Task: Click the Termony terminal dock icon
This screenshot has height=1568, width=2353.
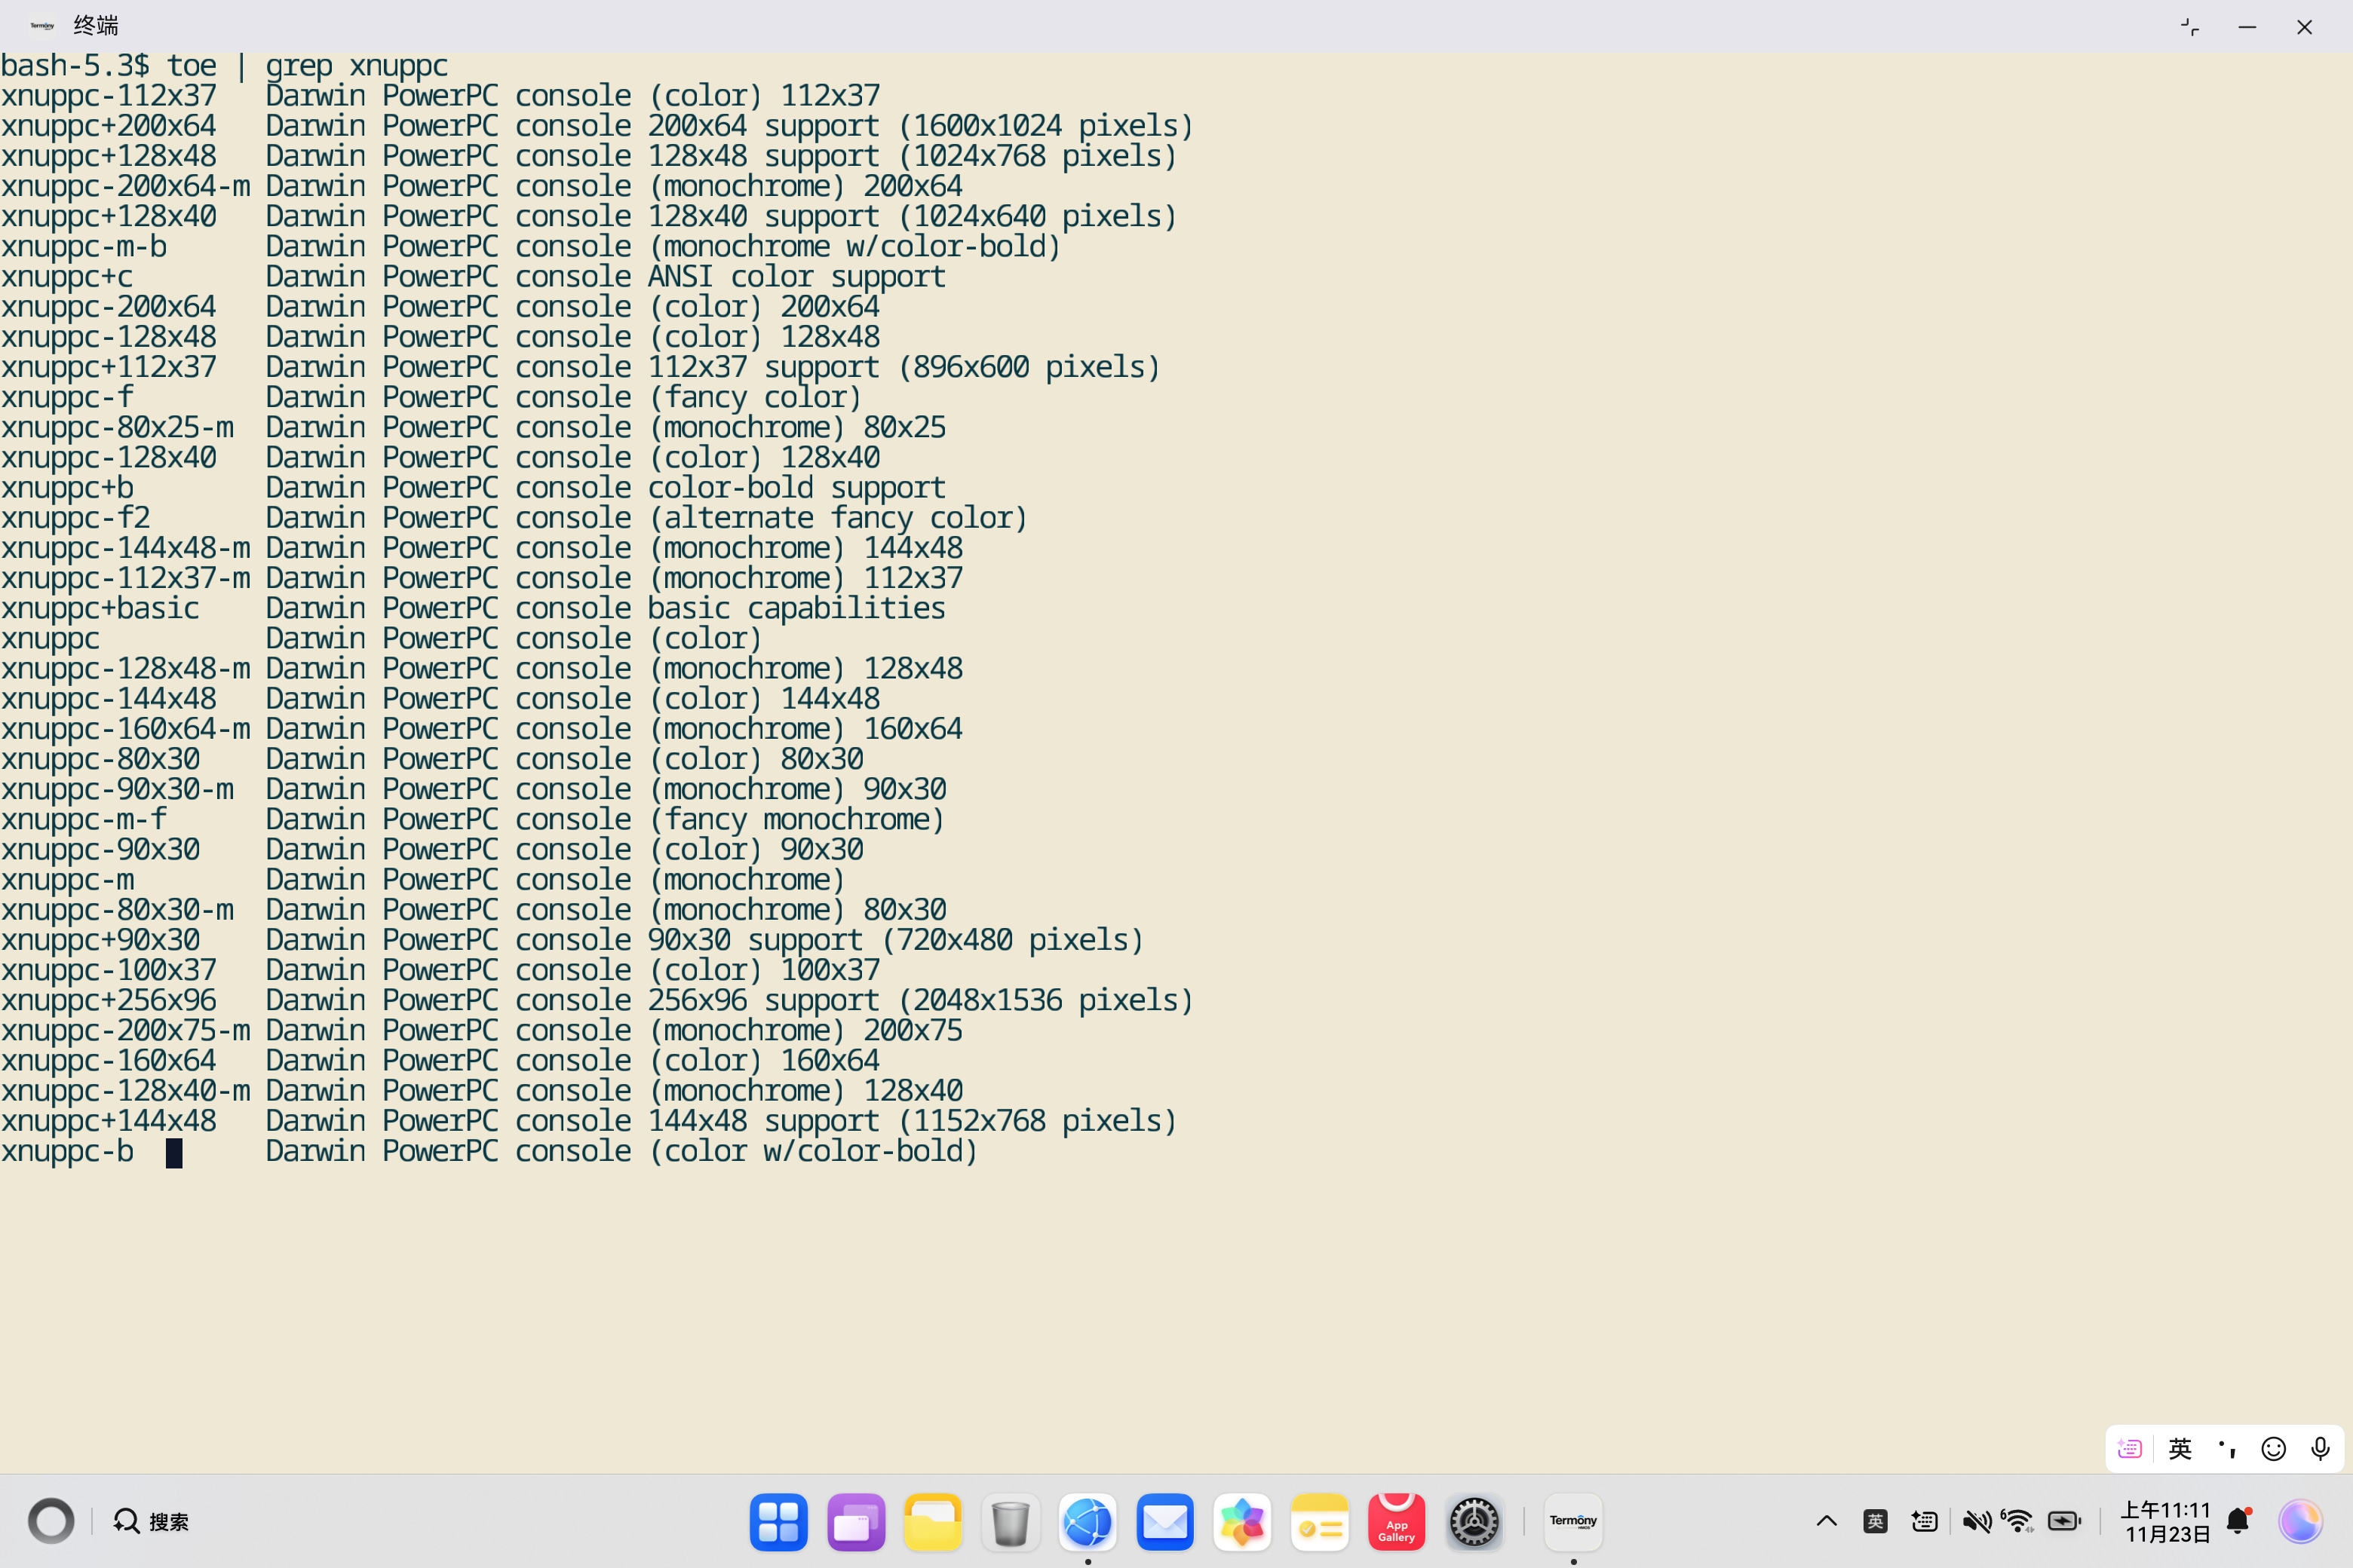Action: [x=1572, y=1521]
